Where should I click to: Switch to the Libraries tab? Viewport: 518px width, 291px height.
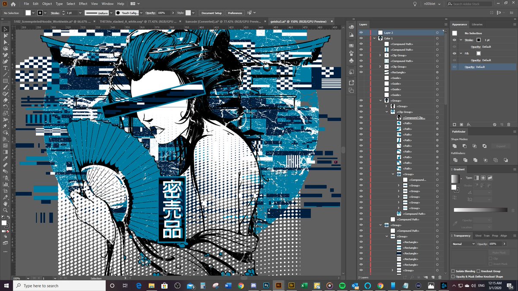(477, 25)
